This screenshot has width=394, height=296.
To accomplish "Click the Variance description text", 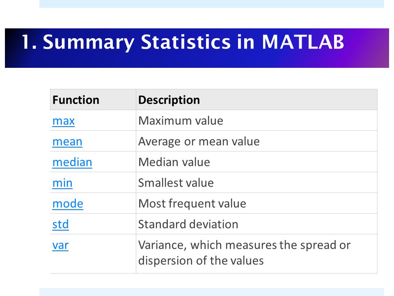I will pos(244,252).
